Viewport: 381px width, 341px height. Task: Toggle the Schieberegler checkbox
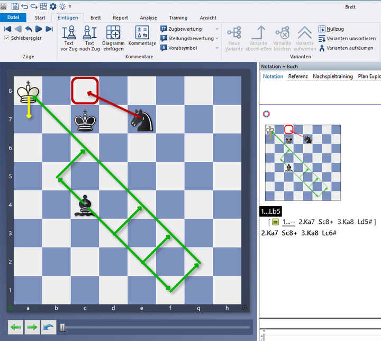pyautogui.click(x=7, y=38)
